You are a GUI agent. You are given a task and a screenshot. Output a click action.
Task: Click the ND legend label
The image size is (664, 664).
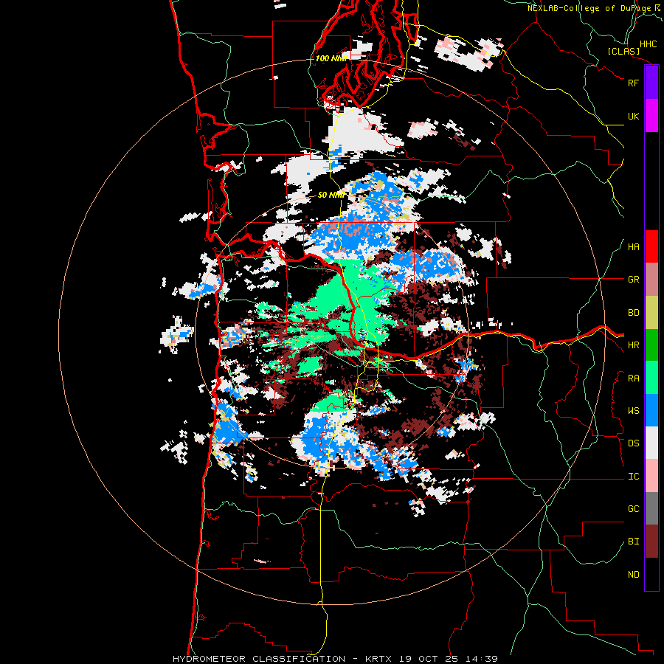(633, 575)
